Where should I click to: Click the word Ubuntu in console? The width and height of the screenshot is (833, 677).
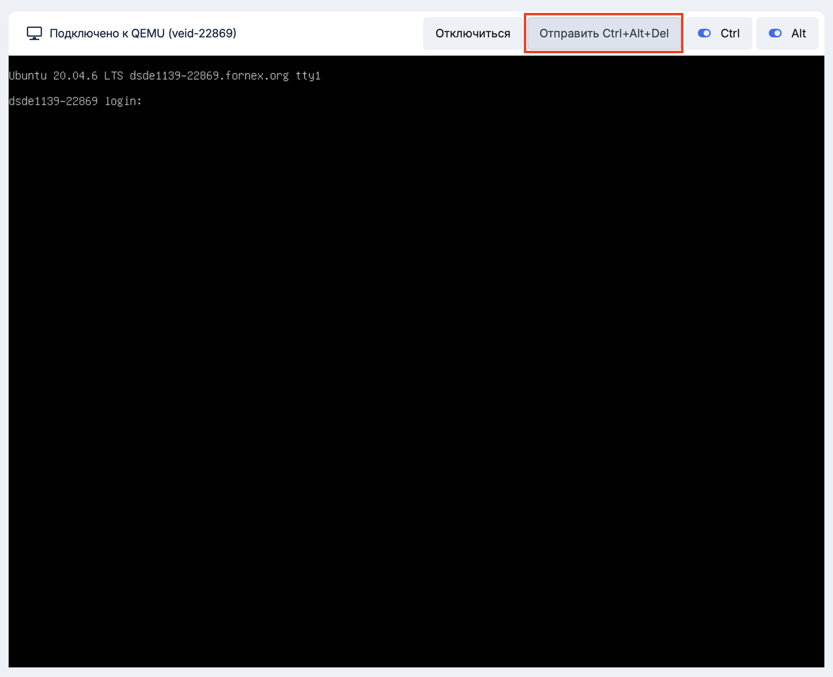28,76
